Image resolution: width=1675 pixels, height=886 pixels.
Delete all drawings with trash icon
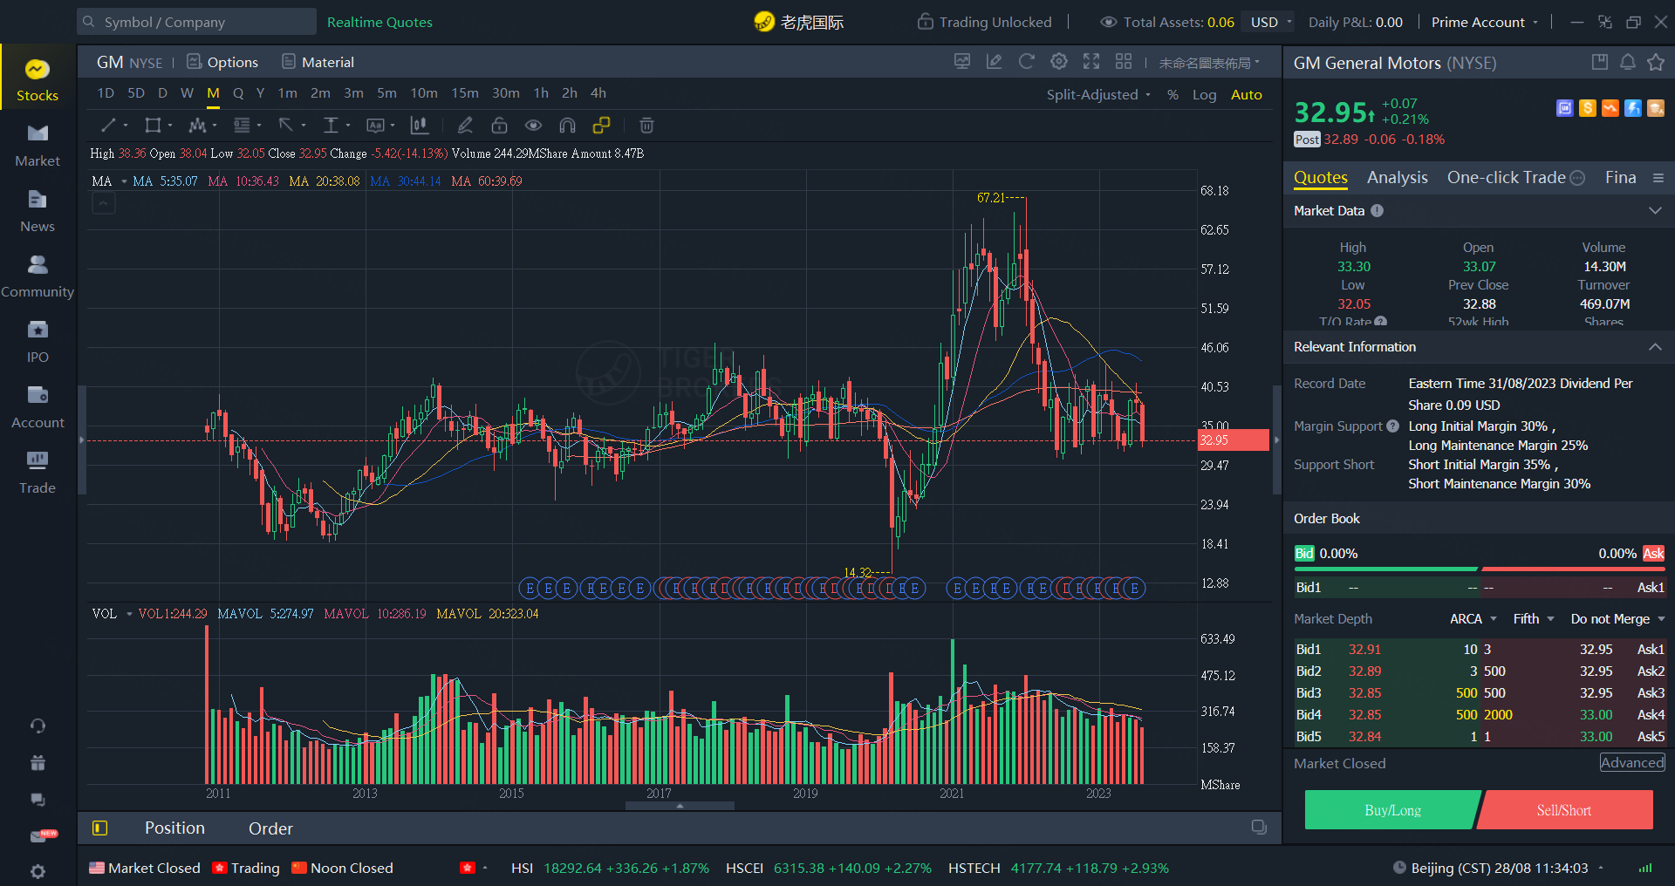[646, 126]
